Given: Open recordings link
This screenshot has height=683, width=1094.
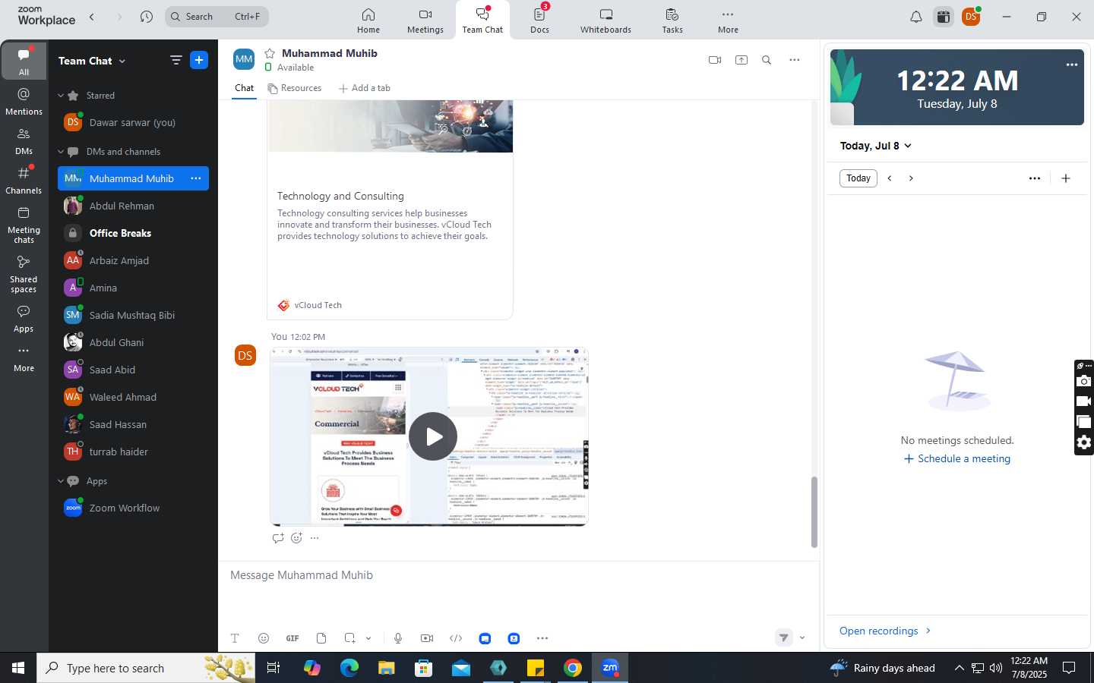Looking at the screenshot, I should click(x=885, y=631).
